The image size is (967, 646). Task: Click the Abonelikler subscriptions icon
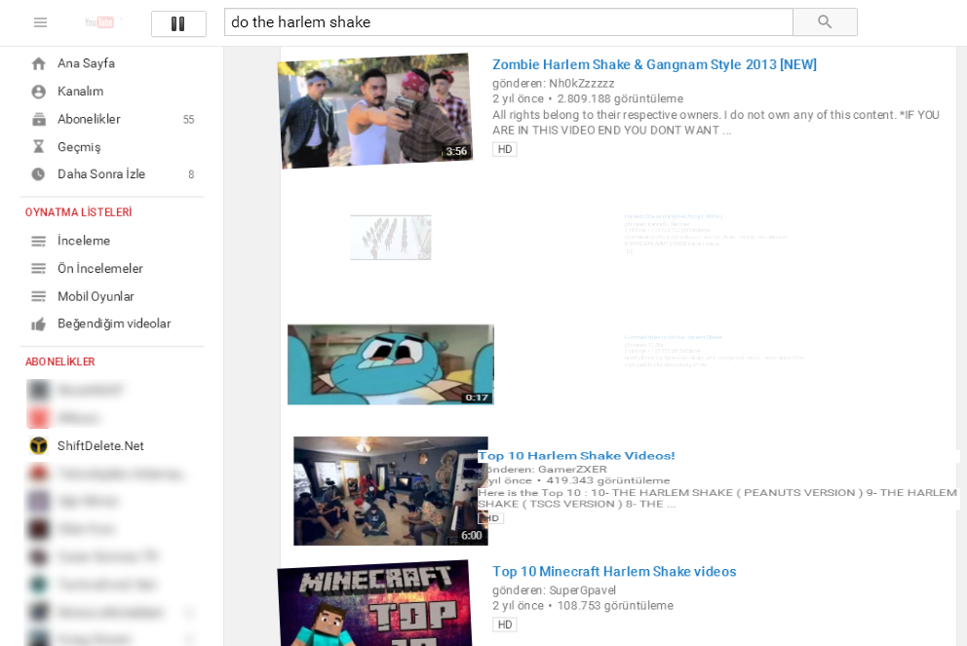(38, 119)
